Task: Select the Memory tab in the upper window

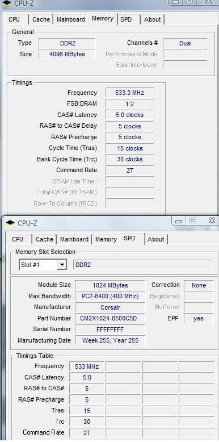Action: pyautogui.click(x=103, y=19)
